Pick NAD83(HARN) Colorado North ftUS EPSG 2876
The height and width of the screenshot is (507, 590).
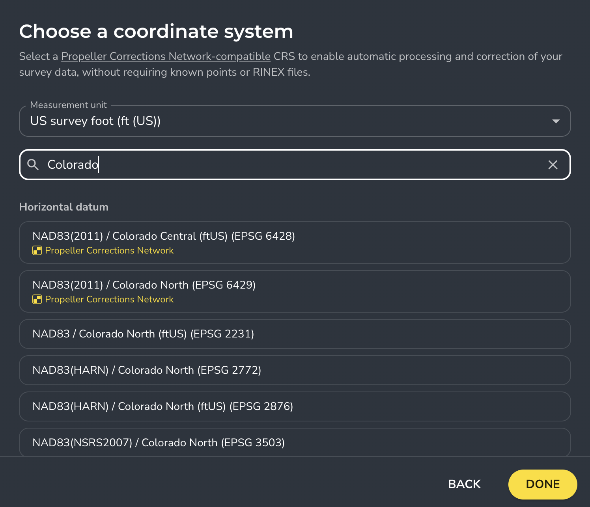tap(295, 406)
